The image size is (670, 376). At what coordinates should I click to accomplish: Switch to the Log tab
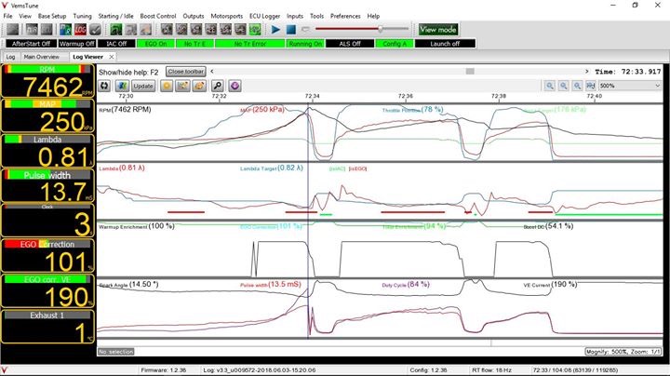pos(10,57)
